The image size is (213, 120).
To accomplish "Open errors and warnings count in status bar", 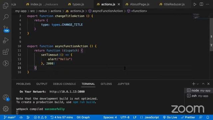I will 40,117.
